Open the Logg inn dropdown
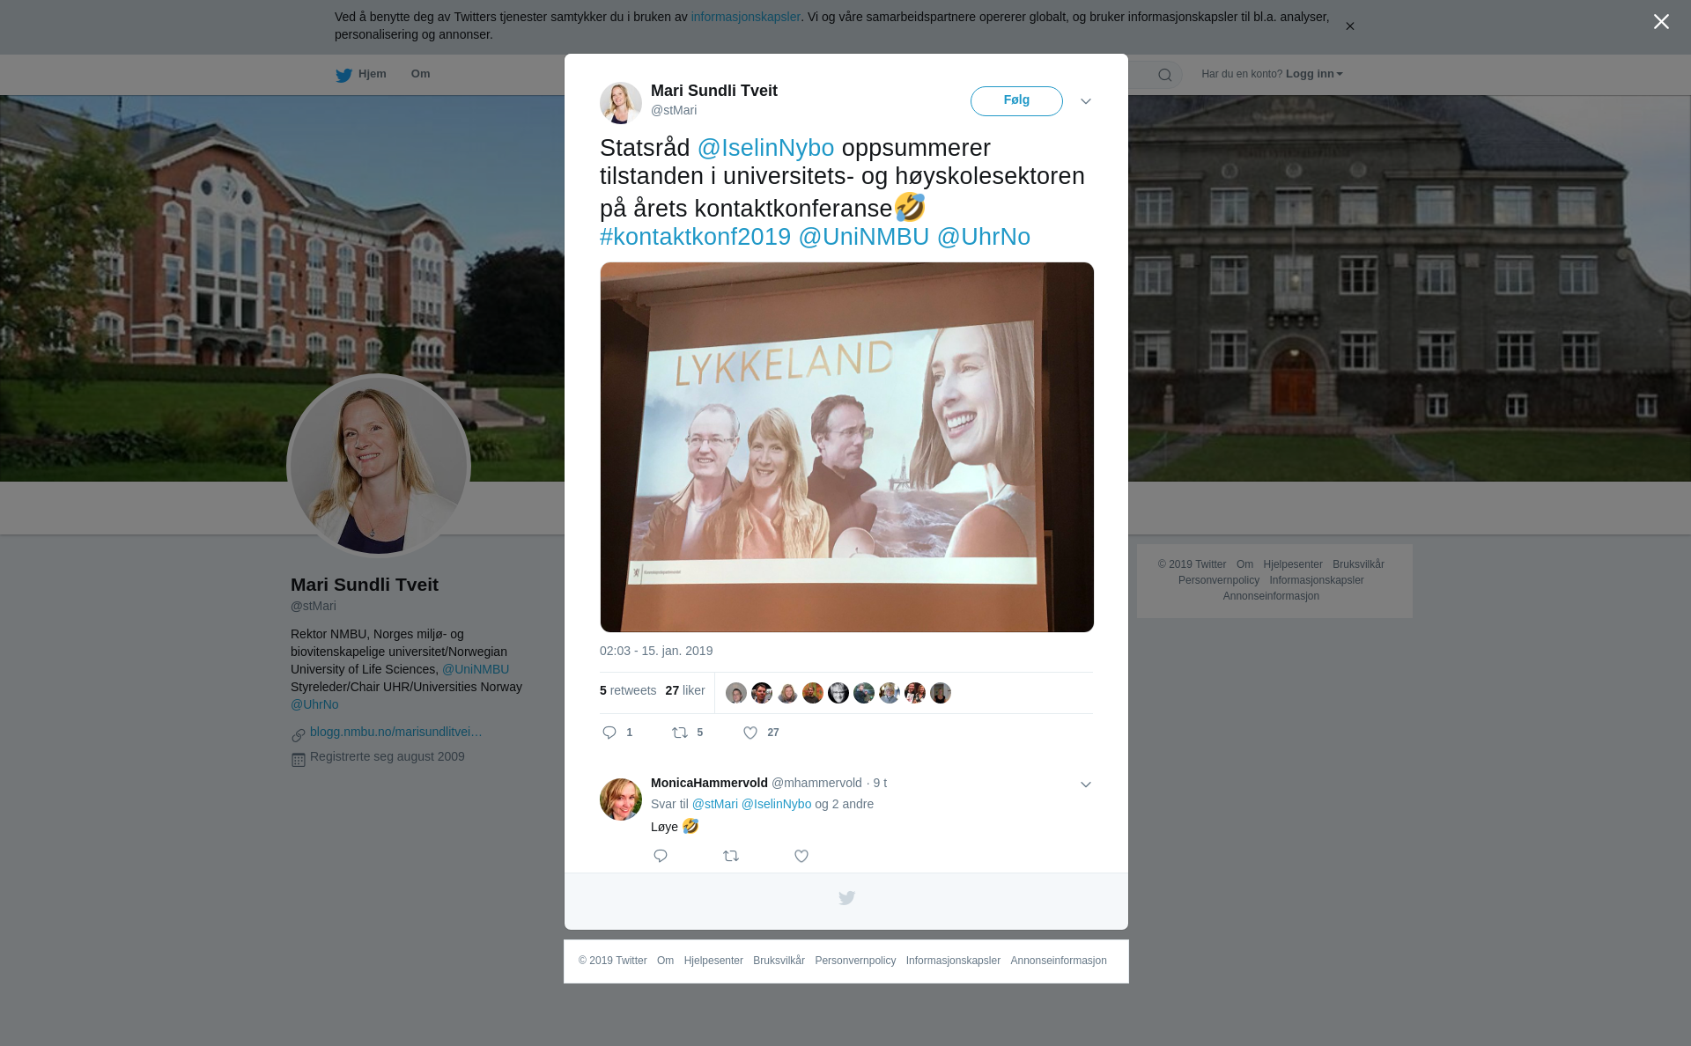The width and height of the screenshot is (1691, 1046). 1313,74
